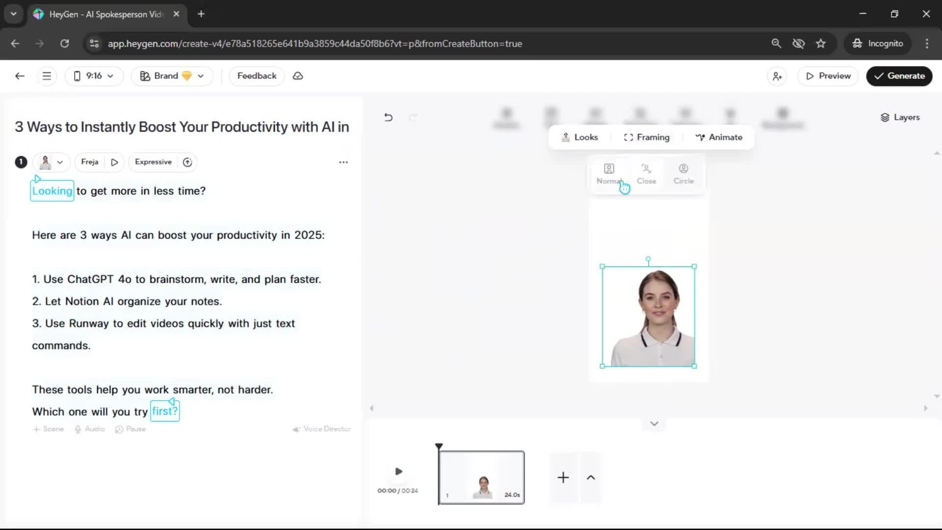Open scene more options ellipsis
Image resolution: width=942 pixels, height=530 pixels.
point(343,162)
